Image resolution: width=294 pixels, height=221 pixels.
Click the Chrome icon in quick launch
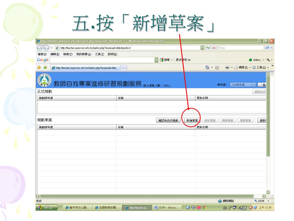point(204,207)
